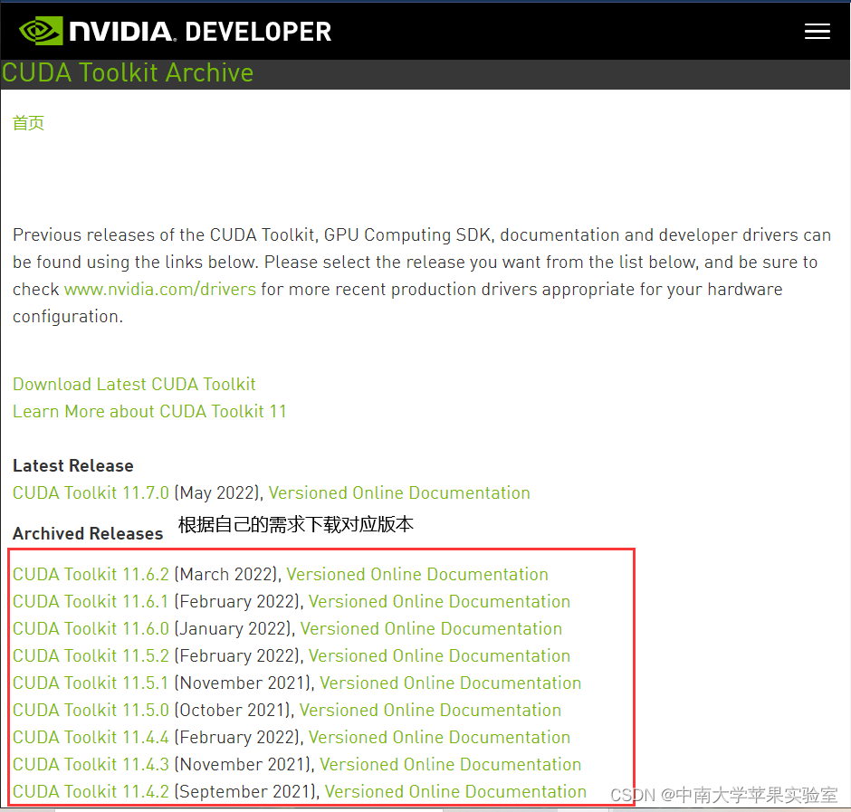851x812 pixels.
Task: Click the (September 2021) date text
Action: [x=244, y=791]
